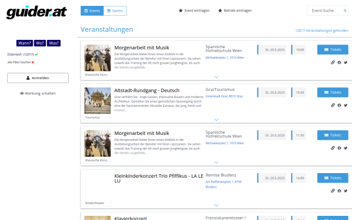Open Event eintragen link
The height and width of the screenshot is (220, 352).
pyautogui.click(x=194, y=11)
